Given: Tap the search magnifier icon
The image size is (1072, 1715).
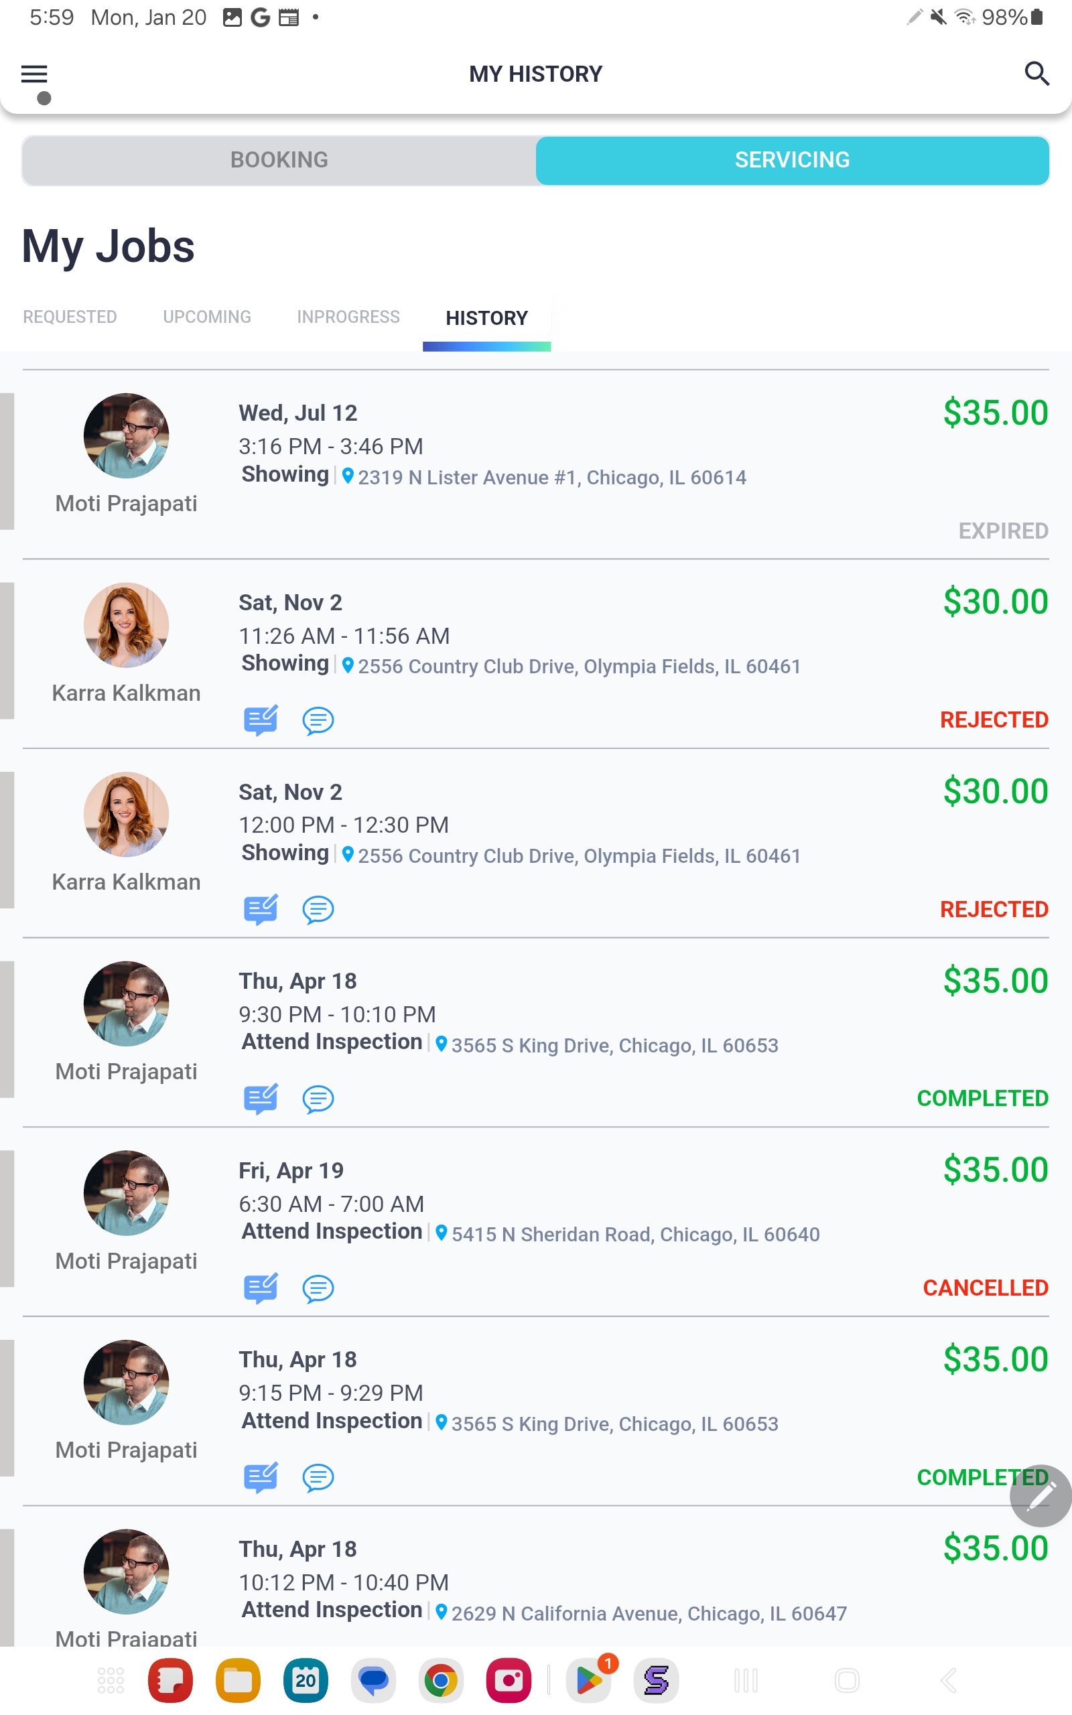Looking at the screenshot, I should [x=1036, y=74].
